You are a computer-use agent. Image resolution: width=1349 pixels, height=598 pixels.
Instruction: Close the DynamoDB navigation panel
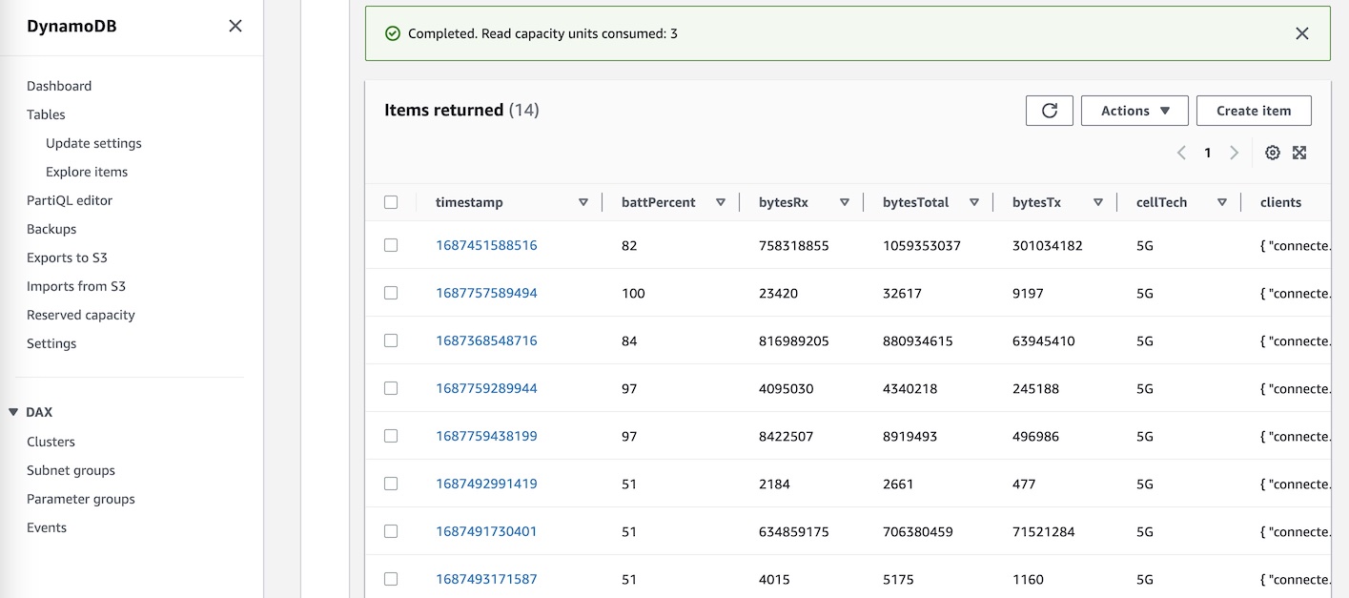pyautogui.click(x=235, y=26)
